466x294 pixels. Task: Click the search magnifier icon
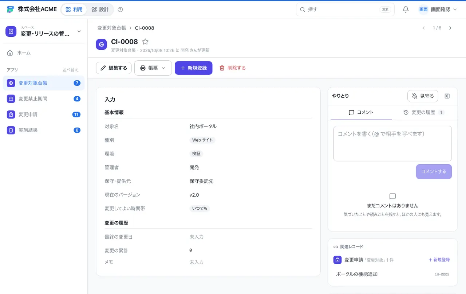point(303,9)
